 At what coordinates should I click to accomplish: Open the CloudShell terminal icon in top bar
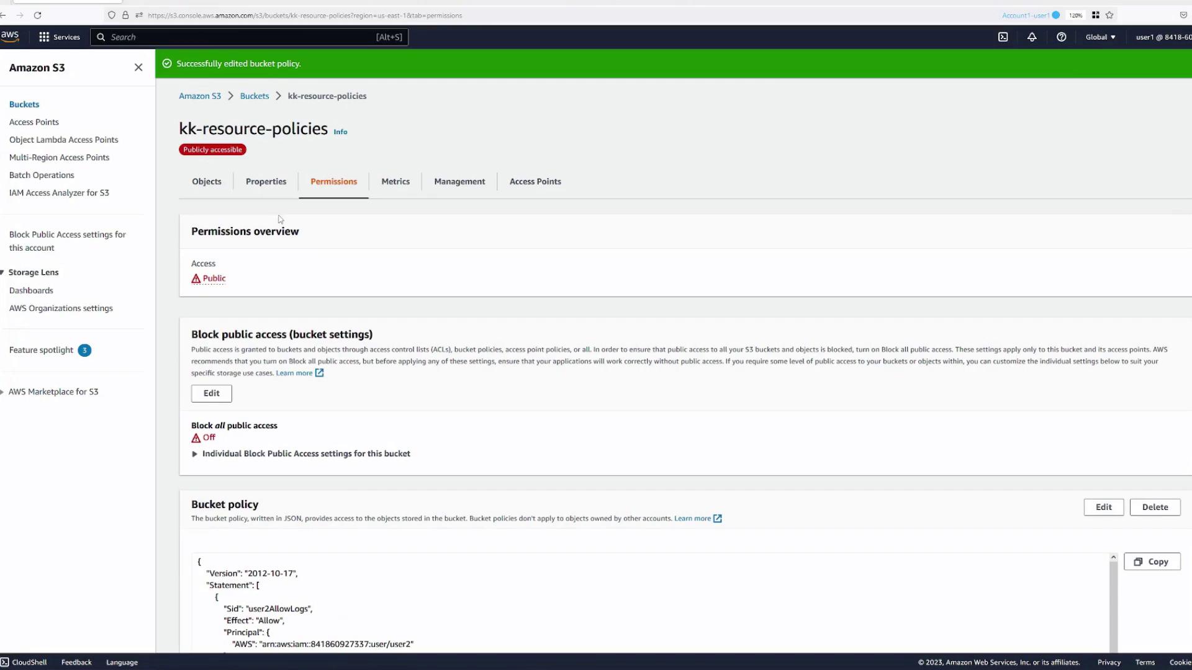click(x=1003, y=37)
